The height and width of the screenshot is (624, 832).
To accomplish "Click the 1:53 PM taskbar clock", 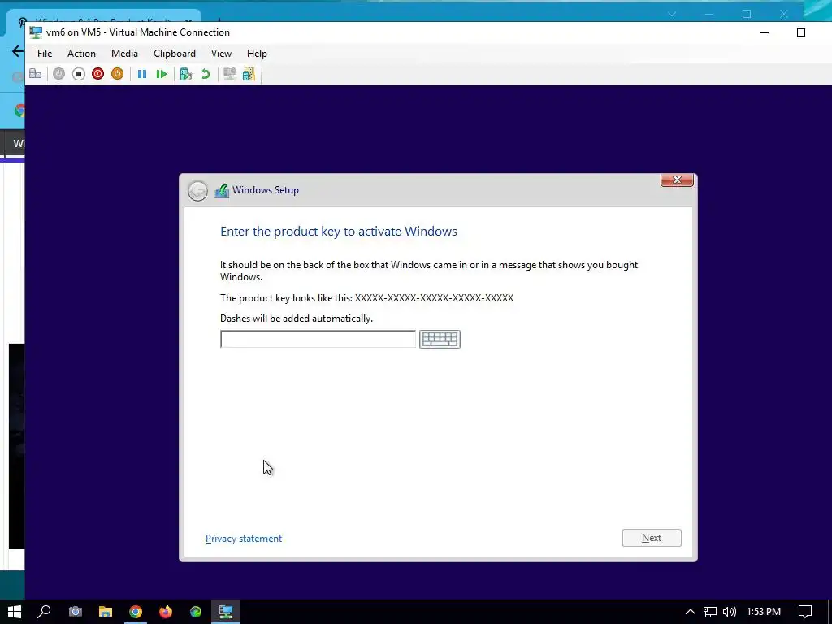I will (764, 612).
